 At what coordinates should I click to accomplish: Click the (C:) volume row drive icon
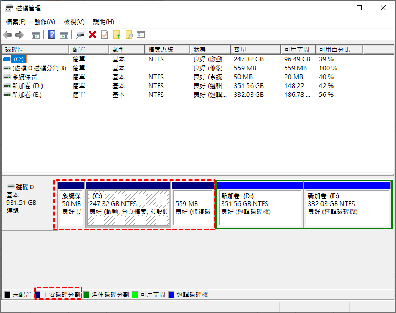(7, 59)
